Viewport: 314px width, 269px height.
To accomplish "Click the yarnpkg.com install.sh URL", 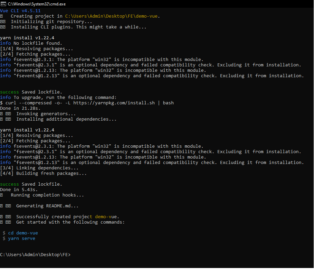I will (114, 103).
